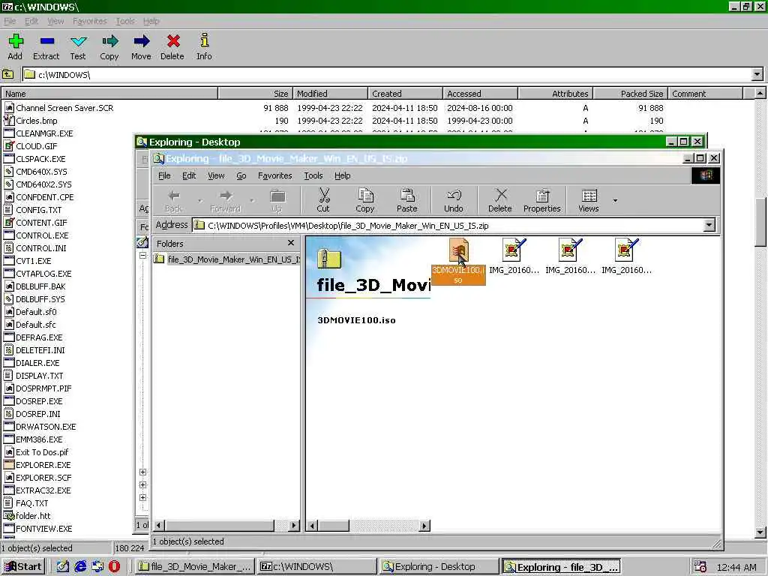
Task: Click Paste in the Explorer toolbar
Action: point(407,199)
